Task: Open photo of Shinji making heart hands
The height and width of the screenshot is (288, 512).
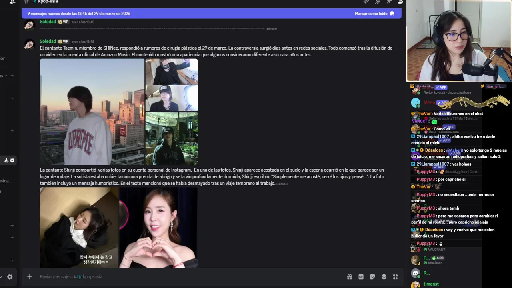Action: [x=158, y=228]
